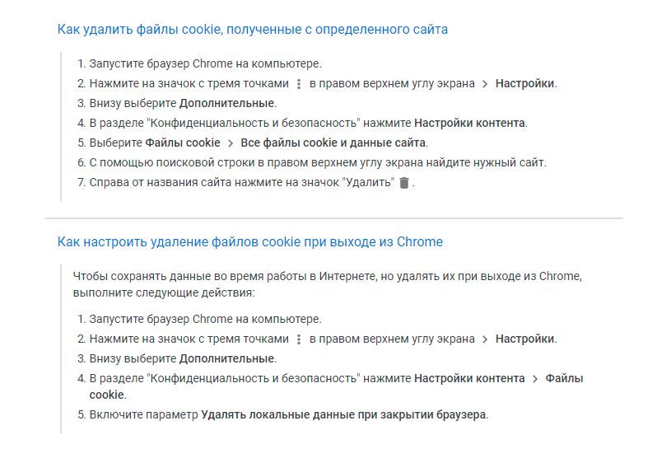Click chevron before "Настройки" in second section
This screenshot has width=671, height=449.
[x=485, y=339]
